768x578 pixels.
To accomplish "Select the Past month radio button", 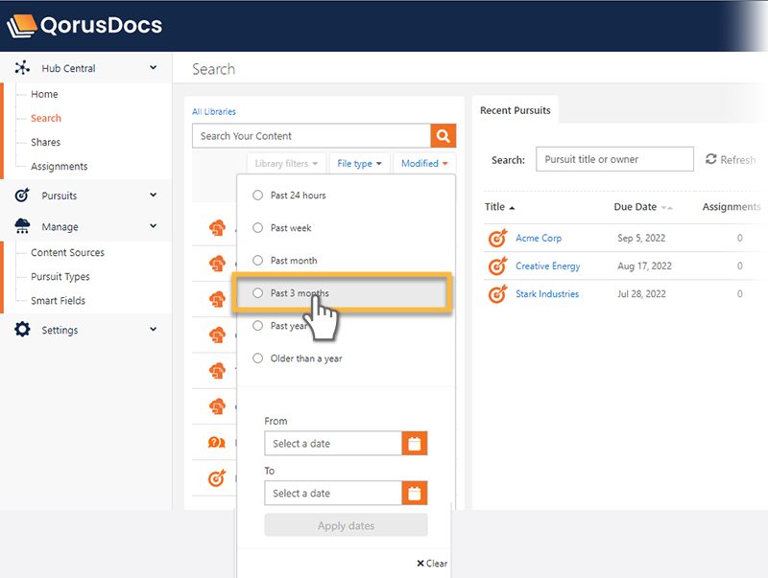I will click(x=257, y=260).
